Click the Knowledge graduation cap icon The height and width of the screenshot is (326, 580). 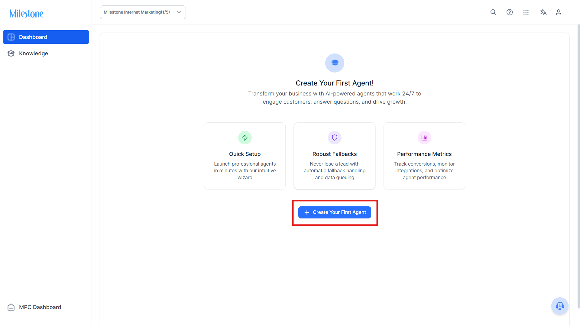(11, 53)
